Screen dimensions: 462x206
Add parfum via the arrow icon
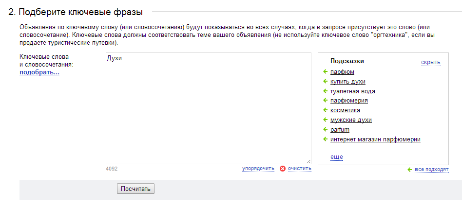pos(325,129)
